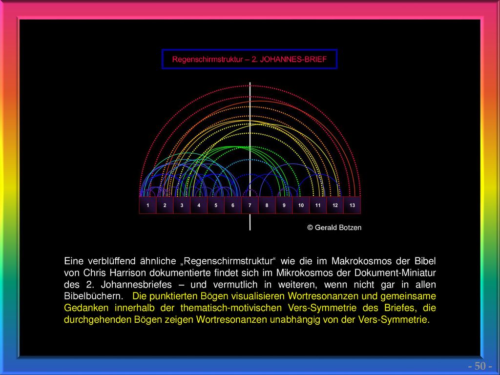Click the title box 'Regenschirmstruktur – 2. JOHANNES-BRIEF'
The width and height of the screenshot is (500, 375).
point(250,59)
